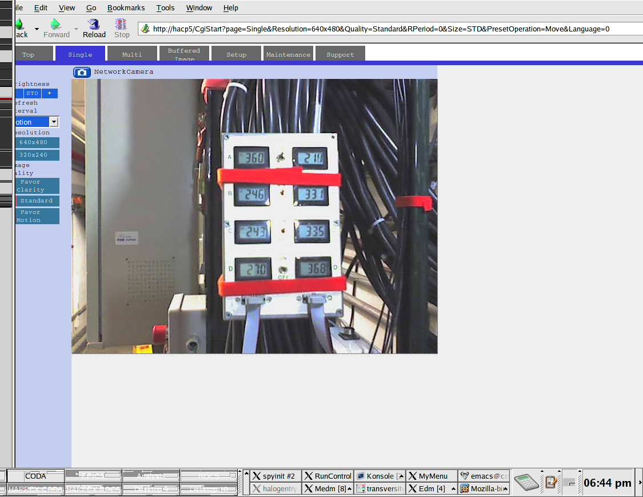Open the clipboard tool in system tray
The width and height of the screenshot is (643, 497).
tap(551, 482)
